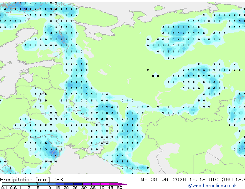Select the 20–25 mm legend swatch

click(69, 184)
